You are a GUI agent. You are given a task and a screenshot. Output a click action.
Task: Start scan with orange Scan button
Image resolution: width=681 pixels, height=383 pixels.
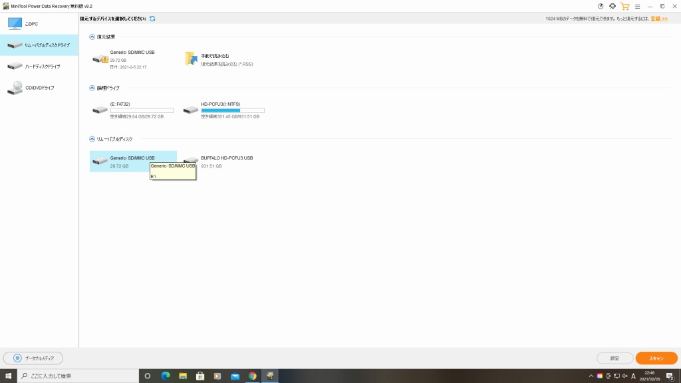(x=656, y=358)
